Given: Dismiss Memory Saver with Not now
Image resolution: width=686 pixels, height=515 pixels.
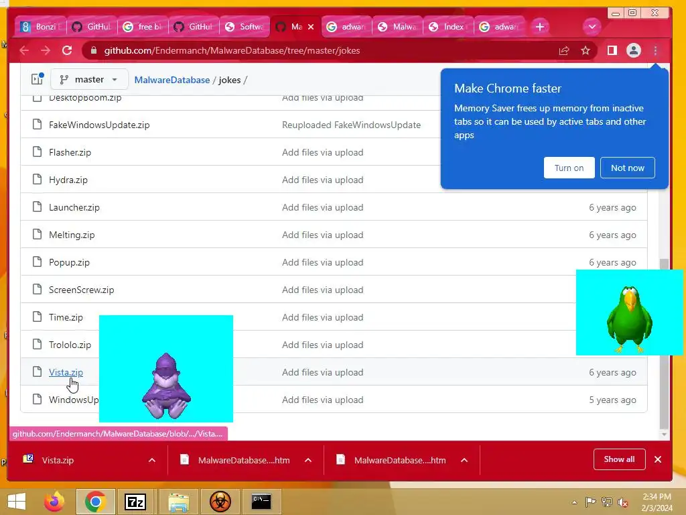Looking at the screenshot, I should [x=627, y=168].
